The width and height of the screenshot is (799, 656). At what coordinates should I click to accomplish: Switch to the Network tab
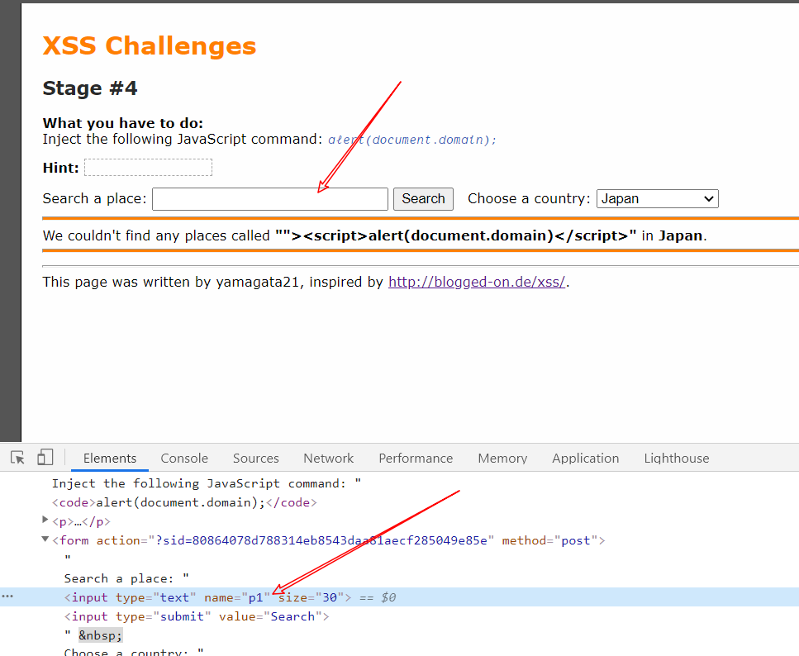(329, 459)
